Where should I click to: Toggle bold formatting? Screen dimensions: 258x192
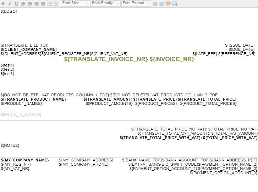(x=3, y=4)
